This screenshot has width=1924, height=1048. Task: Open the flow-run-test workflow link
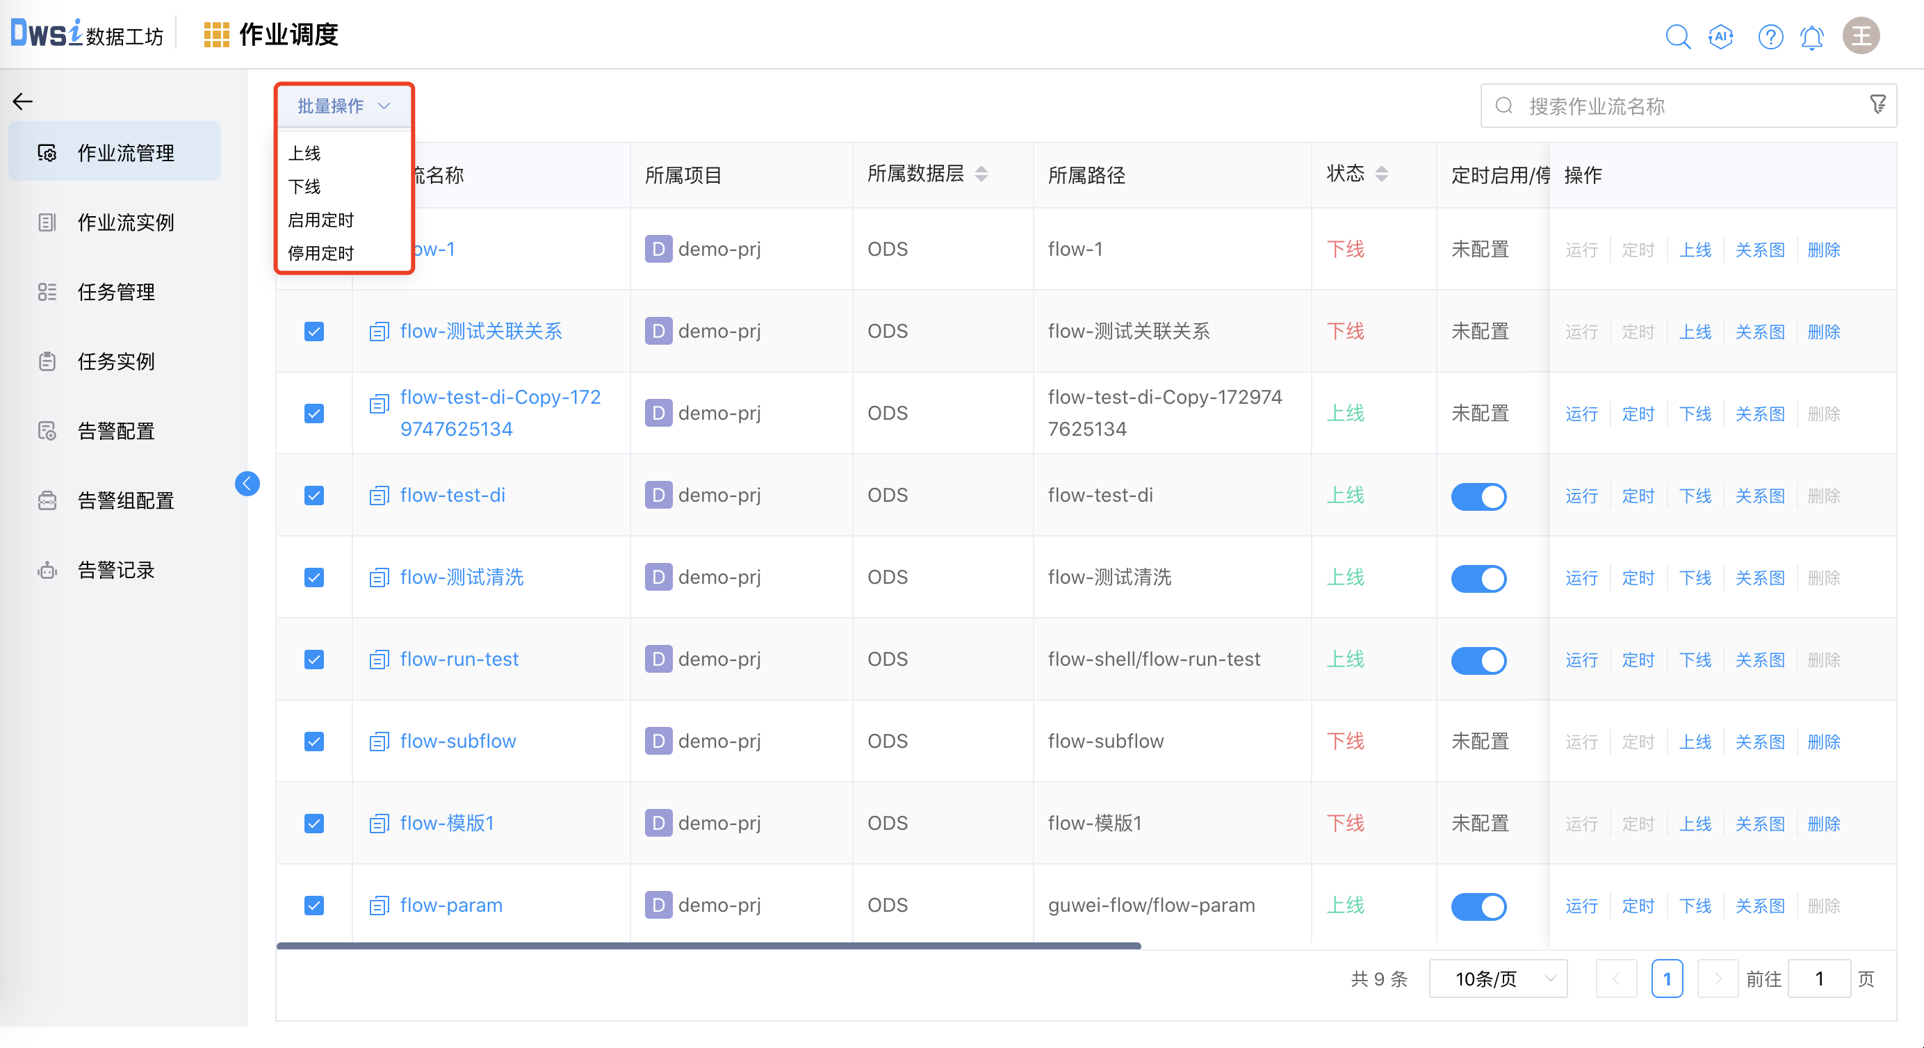459,659
